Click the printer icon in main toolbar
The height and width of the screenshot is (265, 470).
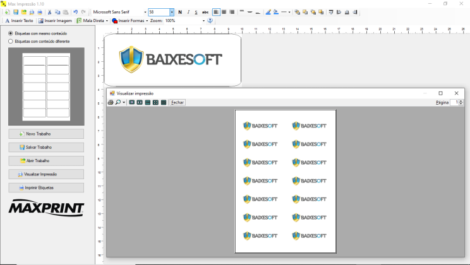40,12
